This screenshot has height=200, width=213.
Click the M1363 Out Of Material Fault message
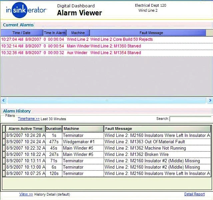(145, 142)
